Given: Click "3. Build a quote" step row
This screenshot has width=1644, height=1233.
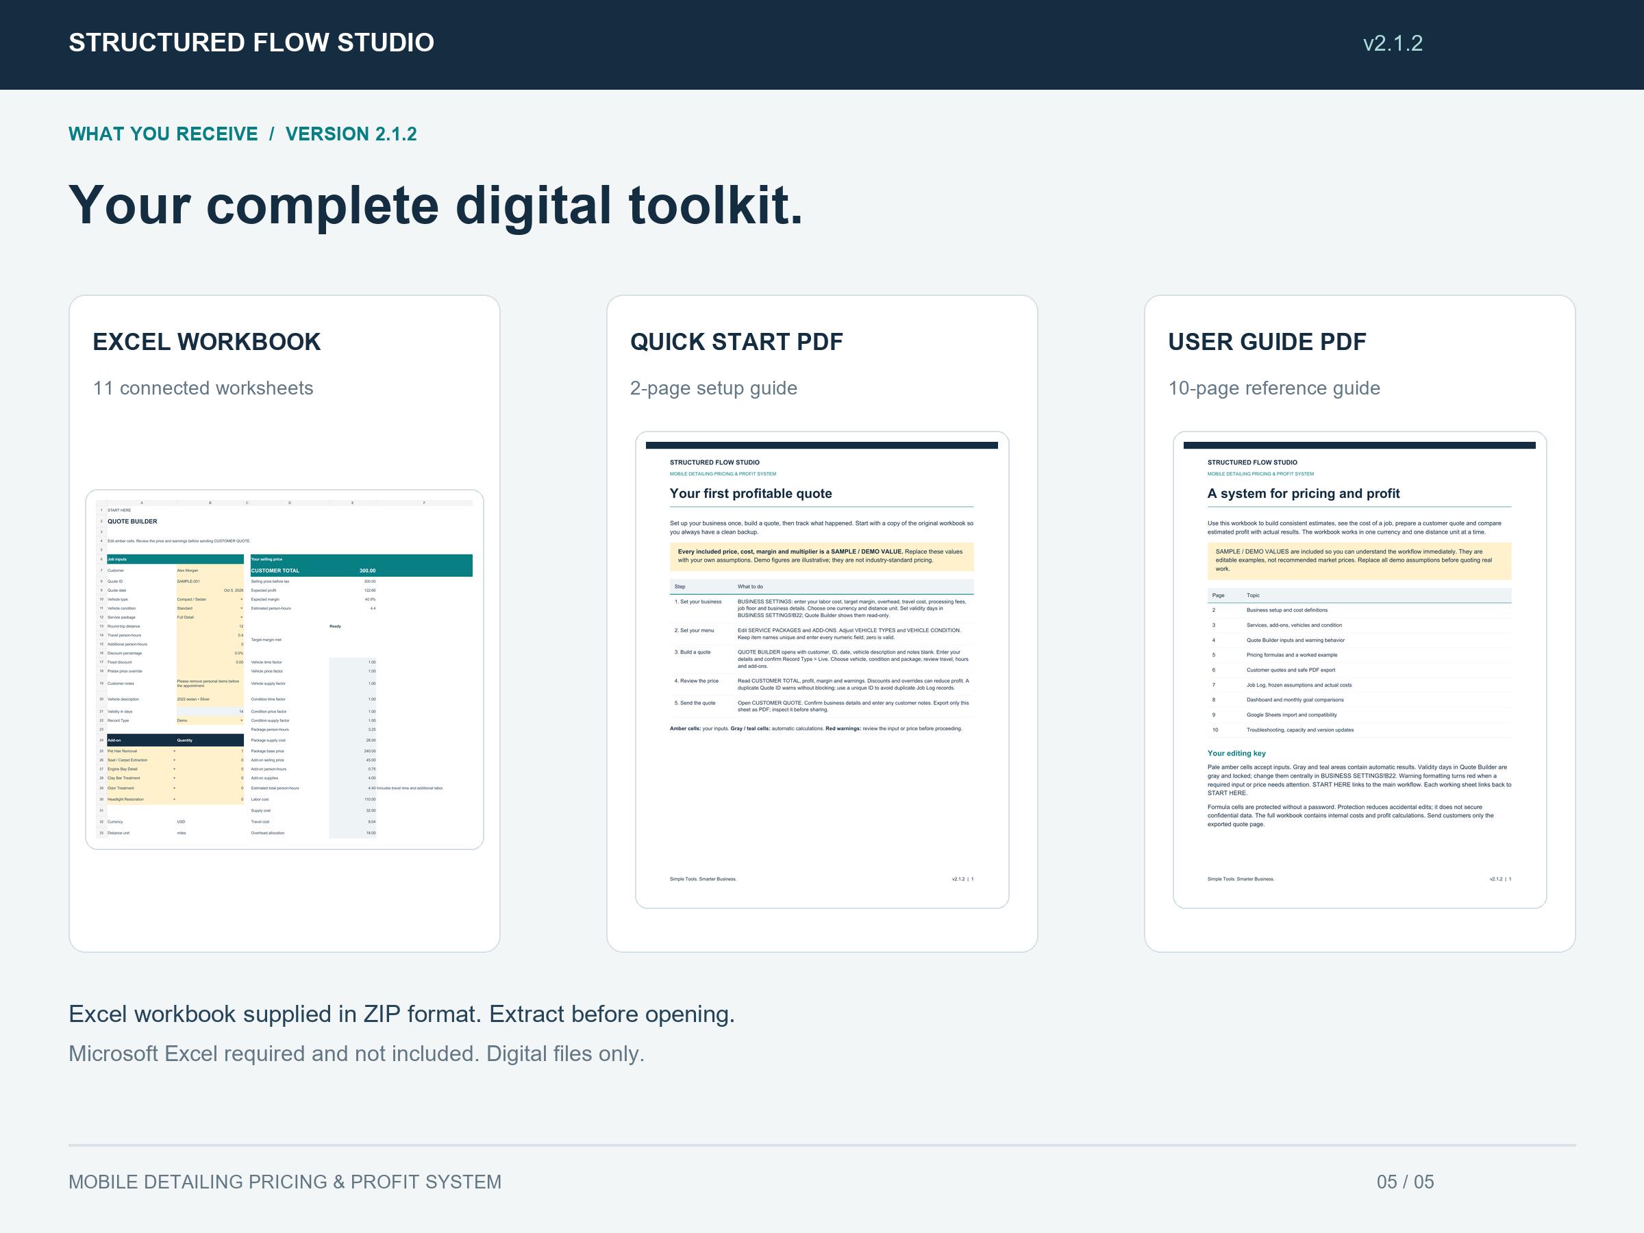Looking at the screenshot, I should (822, 658).
